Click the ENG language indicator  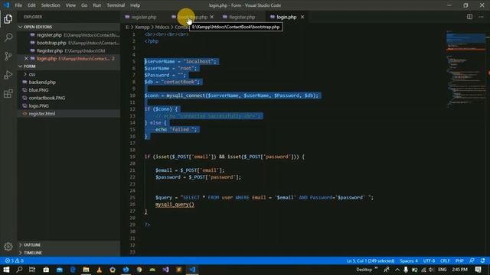(443, 270)
